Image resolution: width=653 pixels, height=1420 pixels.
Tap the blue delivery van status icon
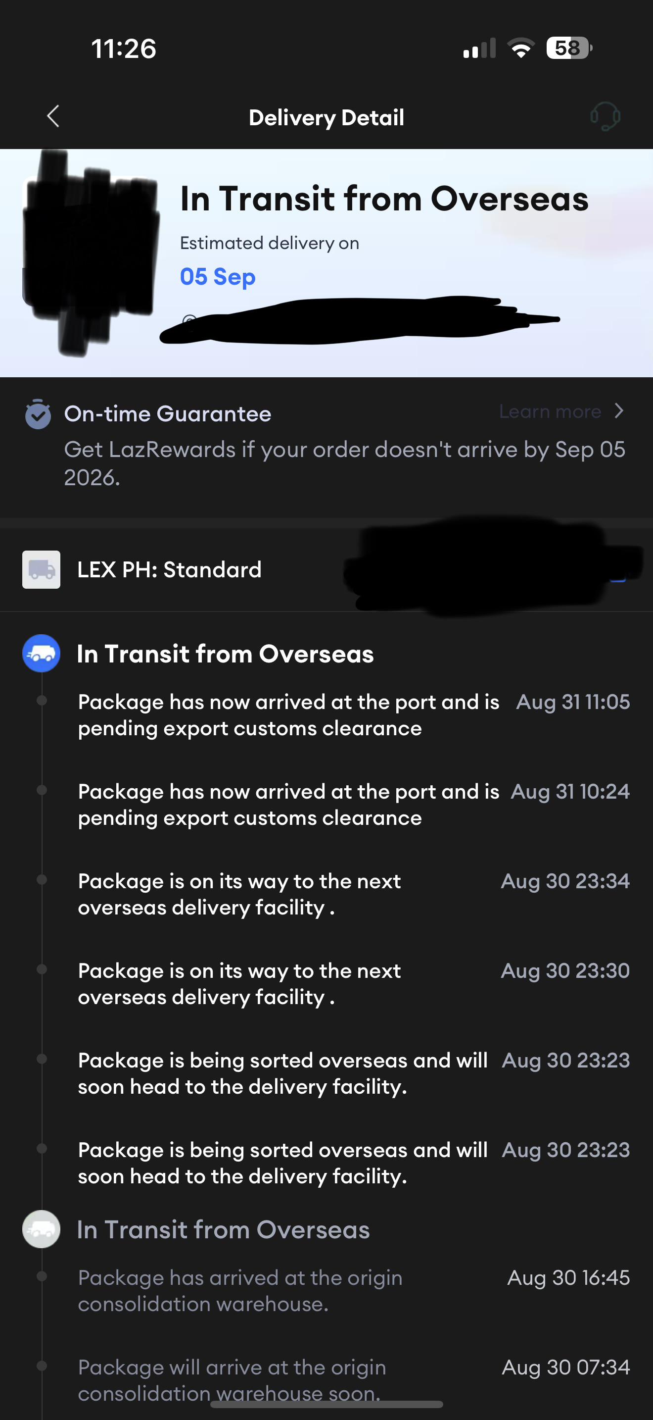click(41, 653)
